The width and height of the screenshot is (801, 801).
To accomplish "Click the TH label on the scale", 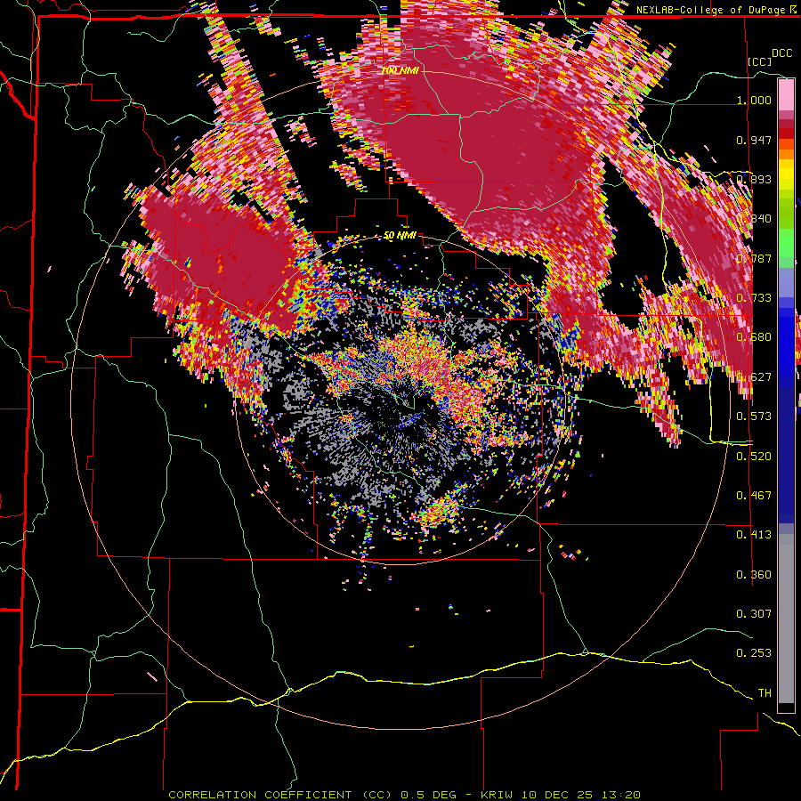I will pos(765,693).
